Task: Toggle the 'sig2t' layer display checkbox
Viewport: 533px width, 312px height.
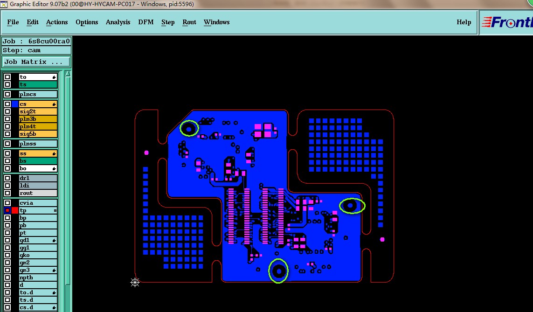Action: [x=7, y=111]
